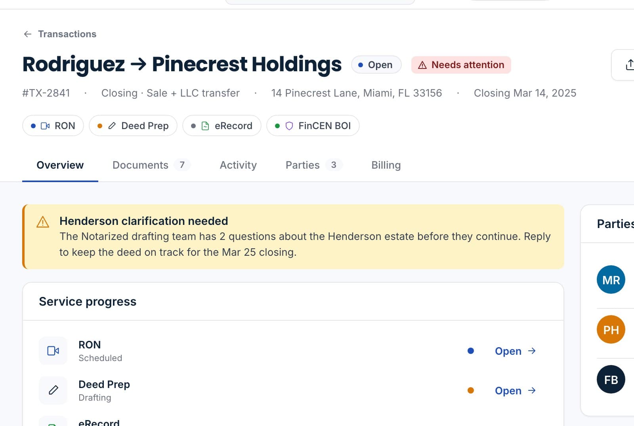Switch to the Activity tab
The width and height of the screenshot is (634, 426).
pos(238,165)
